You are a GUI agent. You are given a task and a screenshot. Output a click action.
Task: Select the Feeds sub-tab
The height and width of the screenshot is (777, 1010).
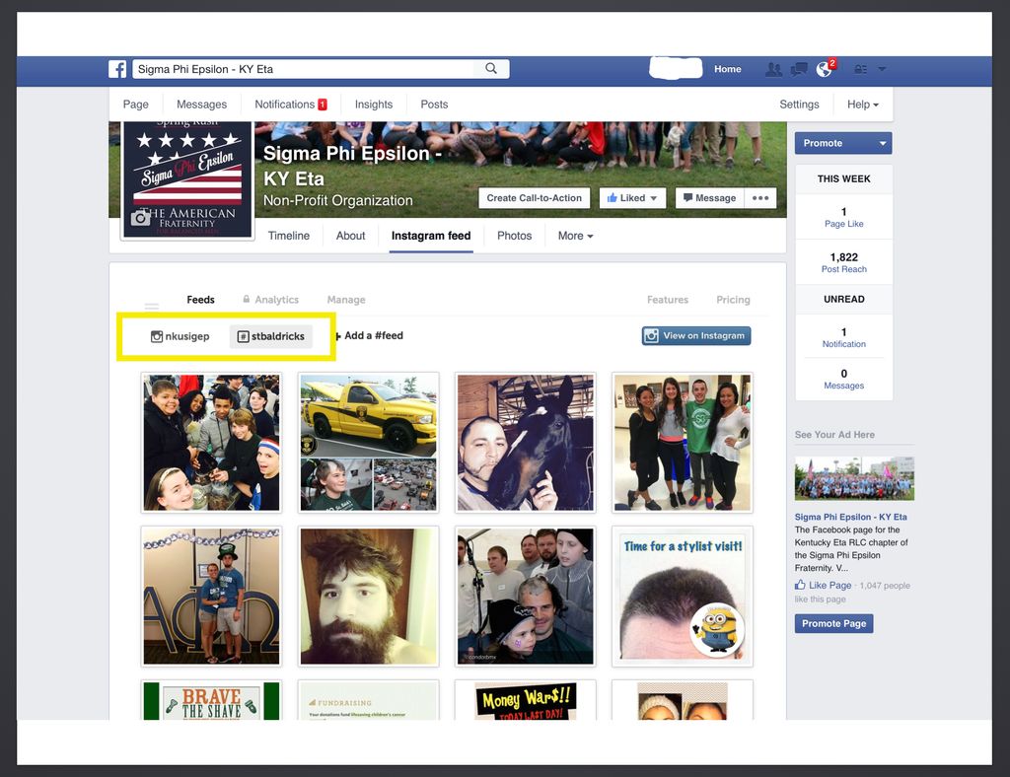(200, 300)
